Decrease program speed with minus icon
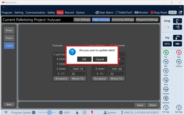This screenshot has height=115, width=184. point(34,112)
